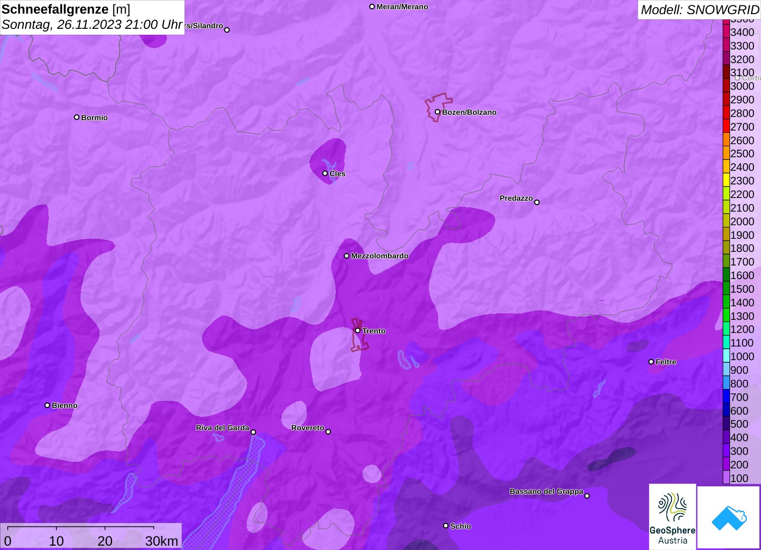Click the 3400 legend value
The image size is (761, 550).
743,32
